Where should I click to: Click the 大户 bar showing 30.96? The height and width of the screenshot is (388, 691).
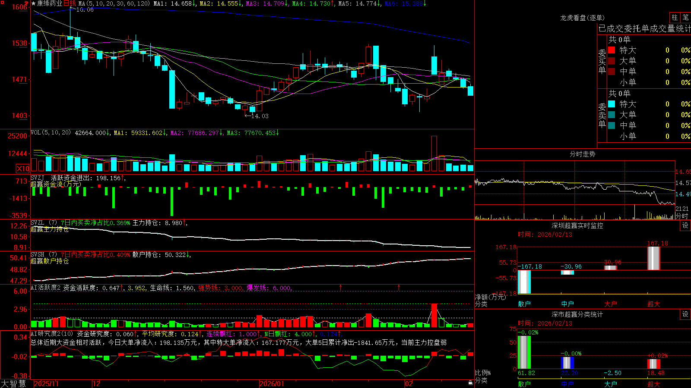click(611, 268)
